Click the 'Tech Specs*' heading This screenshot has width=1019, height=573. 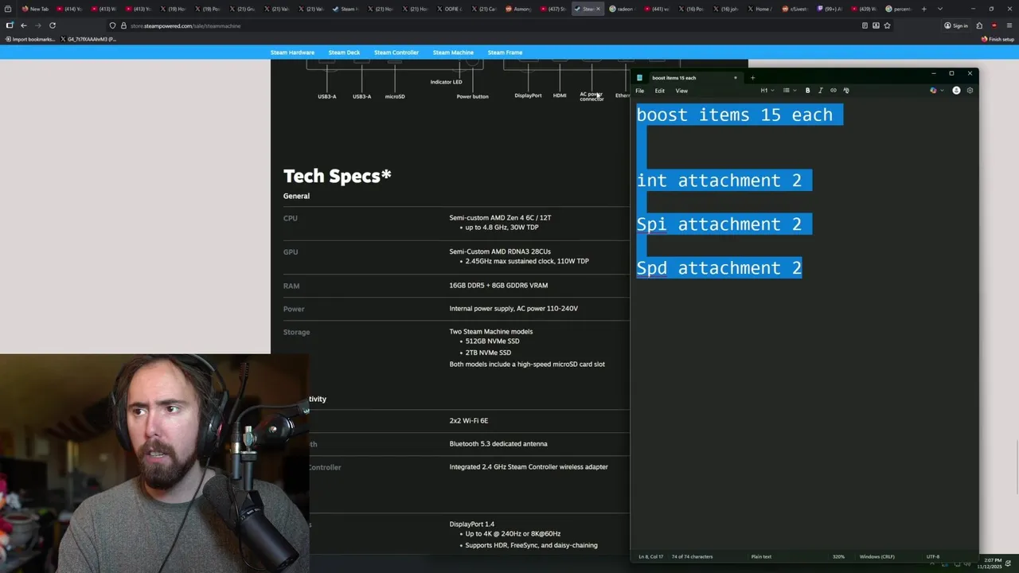[338, 176]
